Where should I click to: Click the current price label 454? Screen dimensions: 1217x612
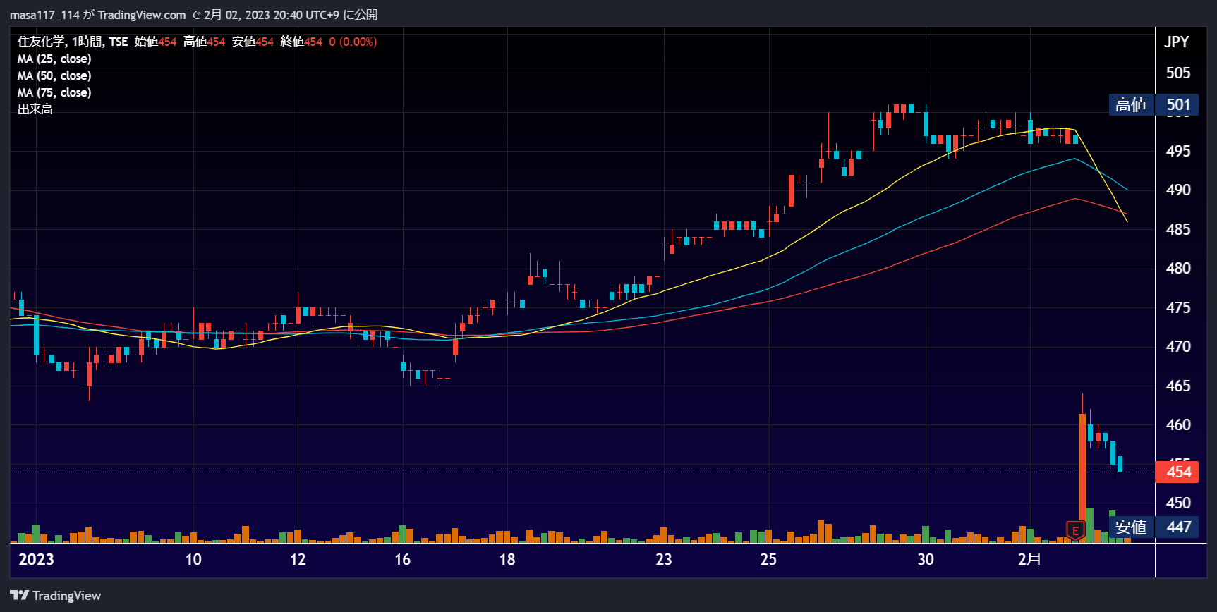[1177, 472]
